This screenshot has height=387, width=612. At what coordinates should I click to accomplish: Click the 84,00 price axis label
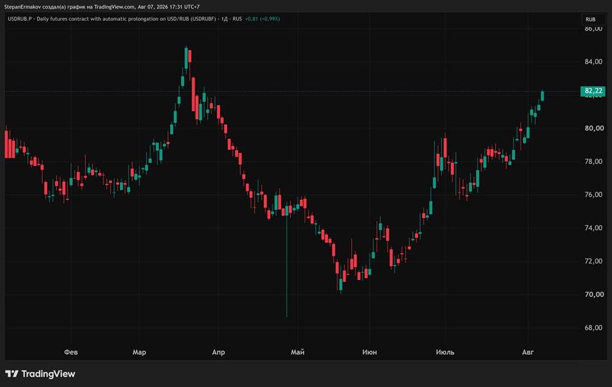pos(593,62)
